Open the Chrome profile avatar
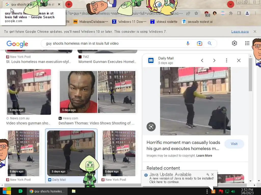The height and width of the screenshot is (195, 261). pyautogui.click(x=247, y=13)
